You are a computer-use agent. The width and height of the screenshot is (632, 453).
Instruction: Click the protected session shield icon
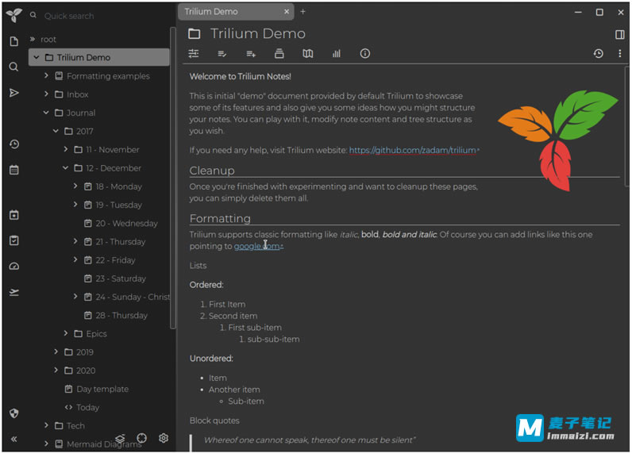click(14, 413)
